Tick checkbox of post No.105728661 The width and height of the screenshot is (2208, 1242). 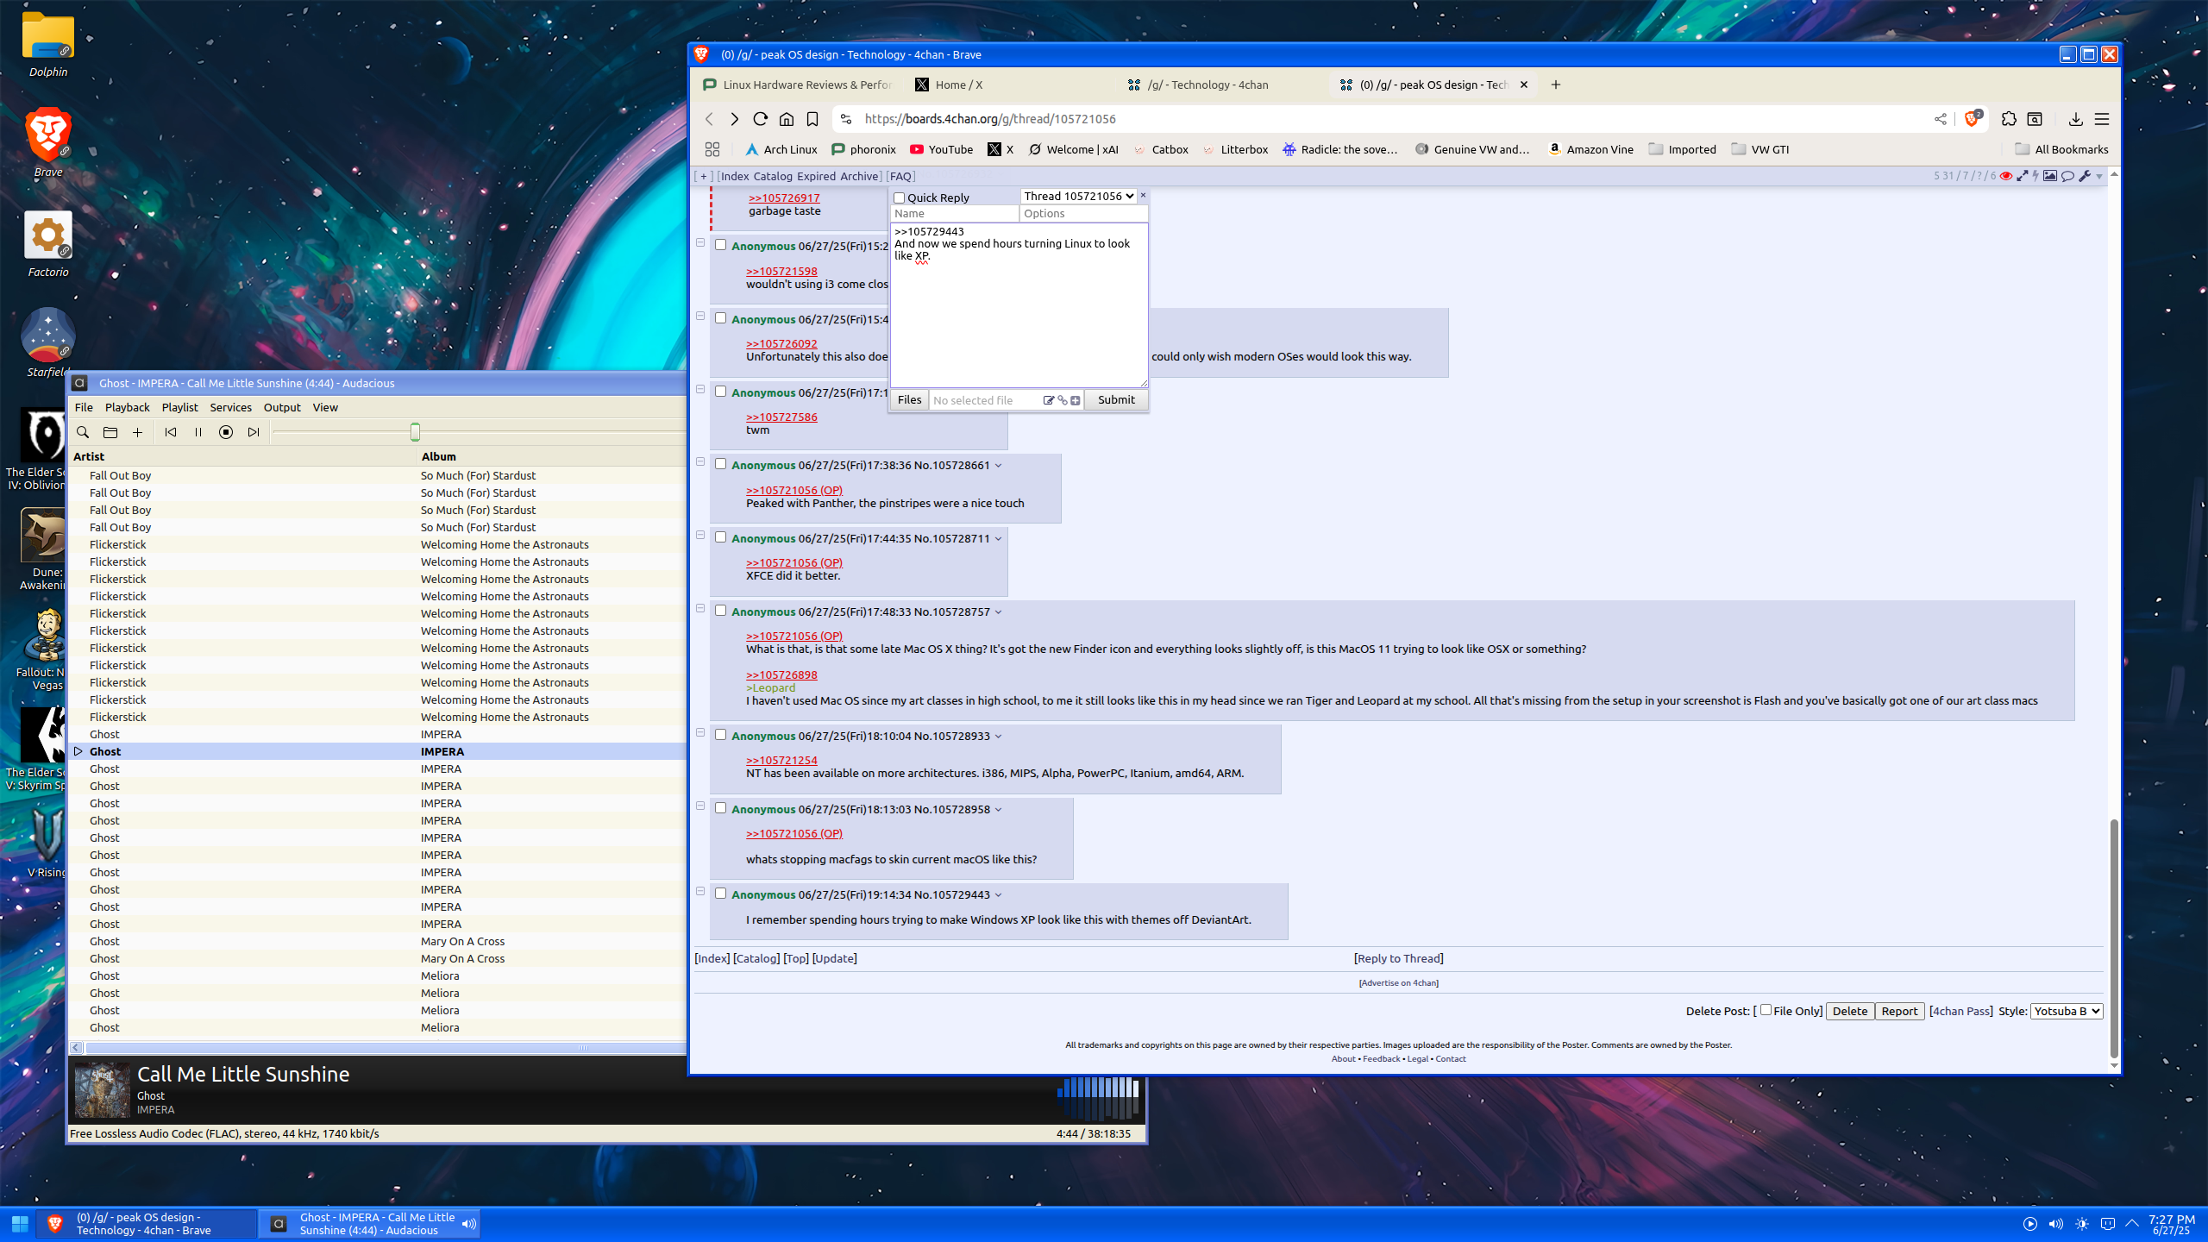pos(720,464)
